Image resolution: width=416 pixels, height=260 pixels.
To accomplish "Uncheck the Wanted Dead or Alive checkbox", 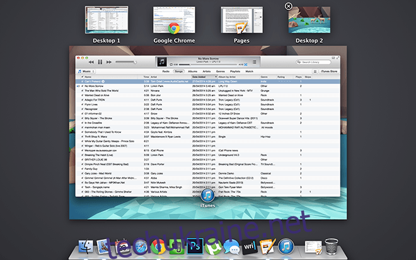I will (x=82, y=95).
